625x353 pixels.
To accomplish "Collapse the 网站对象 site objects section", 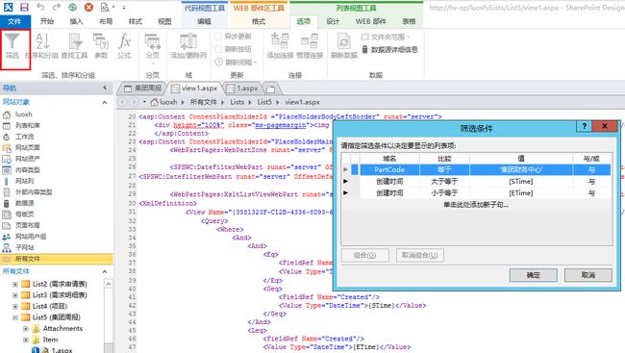I will tap(105, 103).
